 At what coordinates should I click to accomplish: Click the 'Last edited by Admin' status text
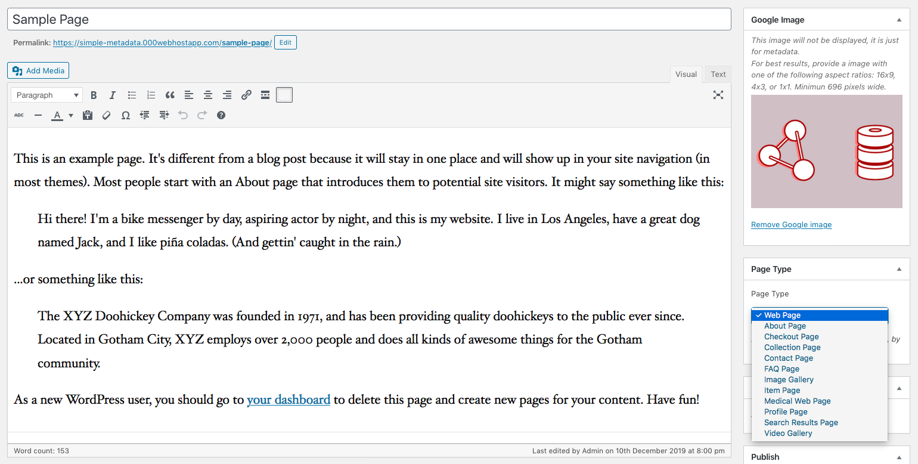coord(628,451)
